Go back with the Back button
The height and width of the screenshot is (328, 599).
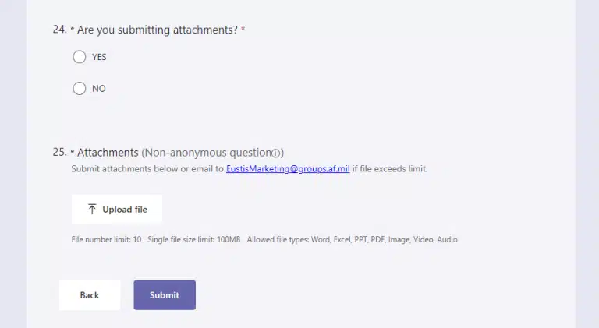(90, 295)
